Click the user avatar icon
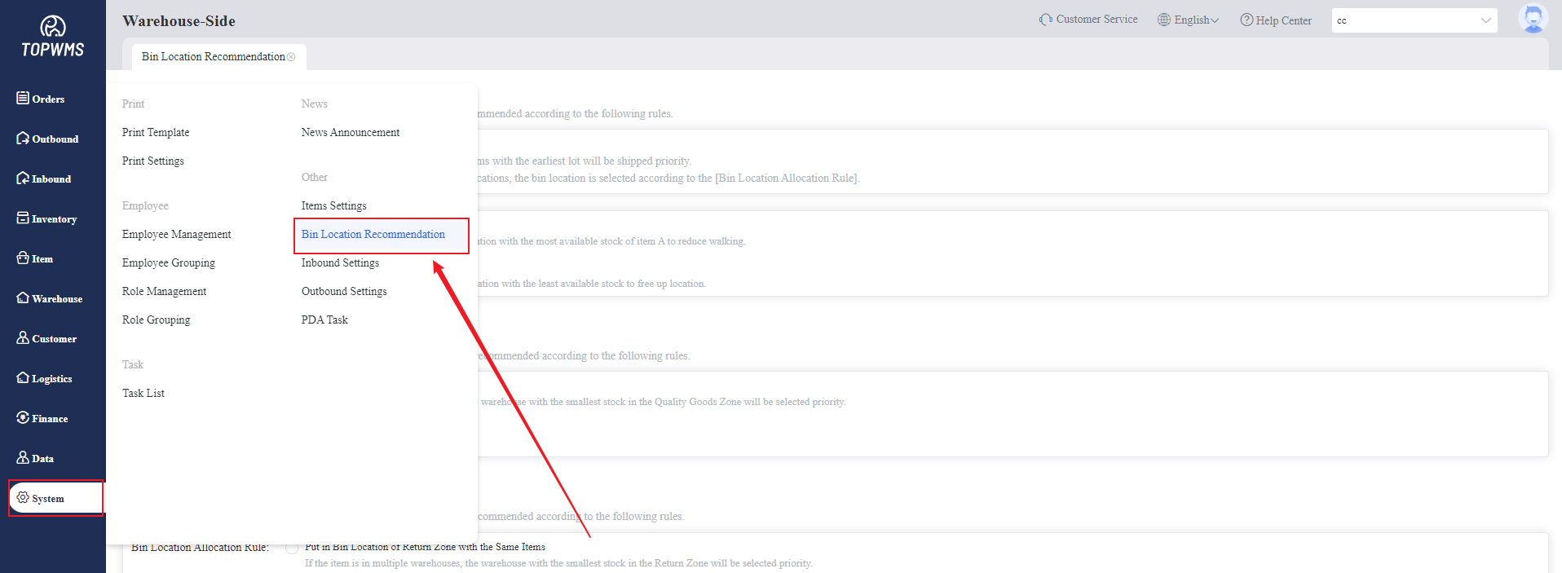 point(1532,19)
